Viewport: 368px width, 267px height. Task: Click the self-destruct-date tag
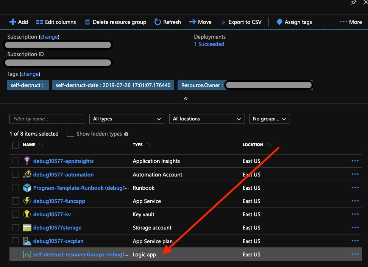tap(113, 85)
